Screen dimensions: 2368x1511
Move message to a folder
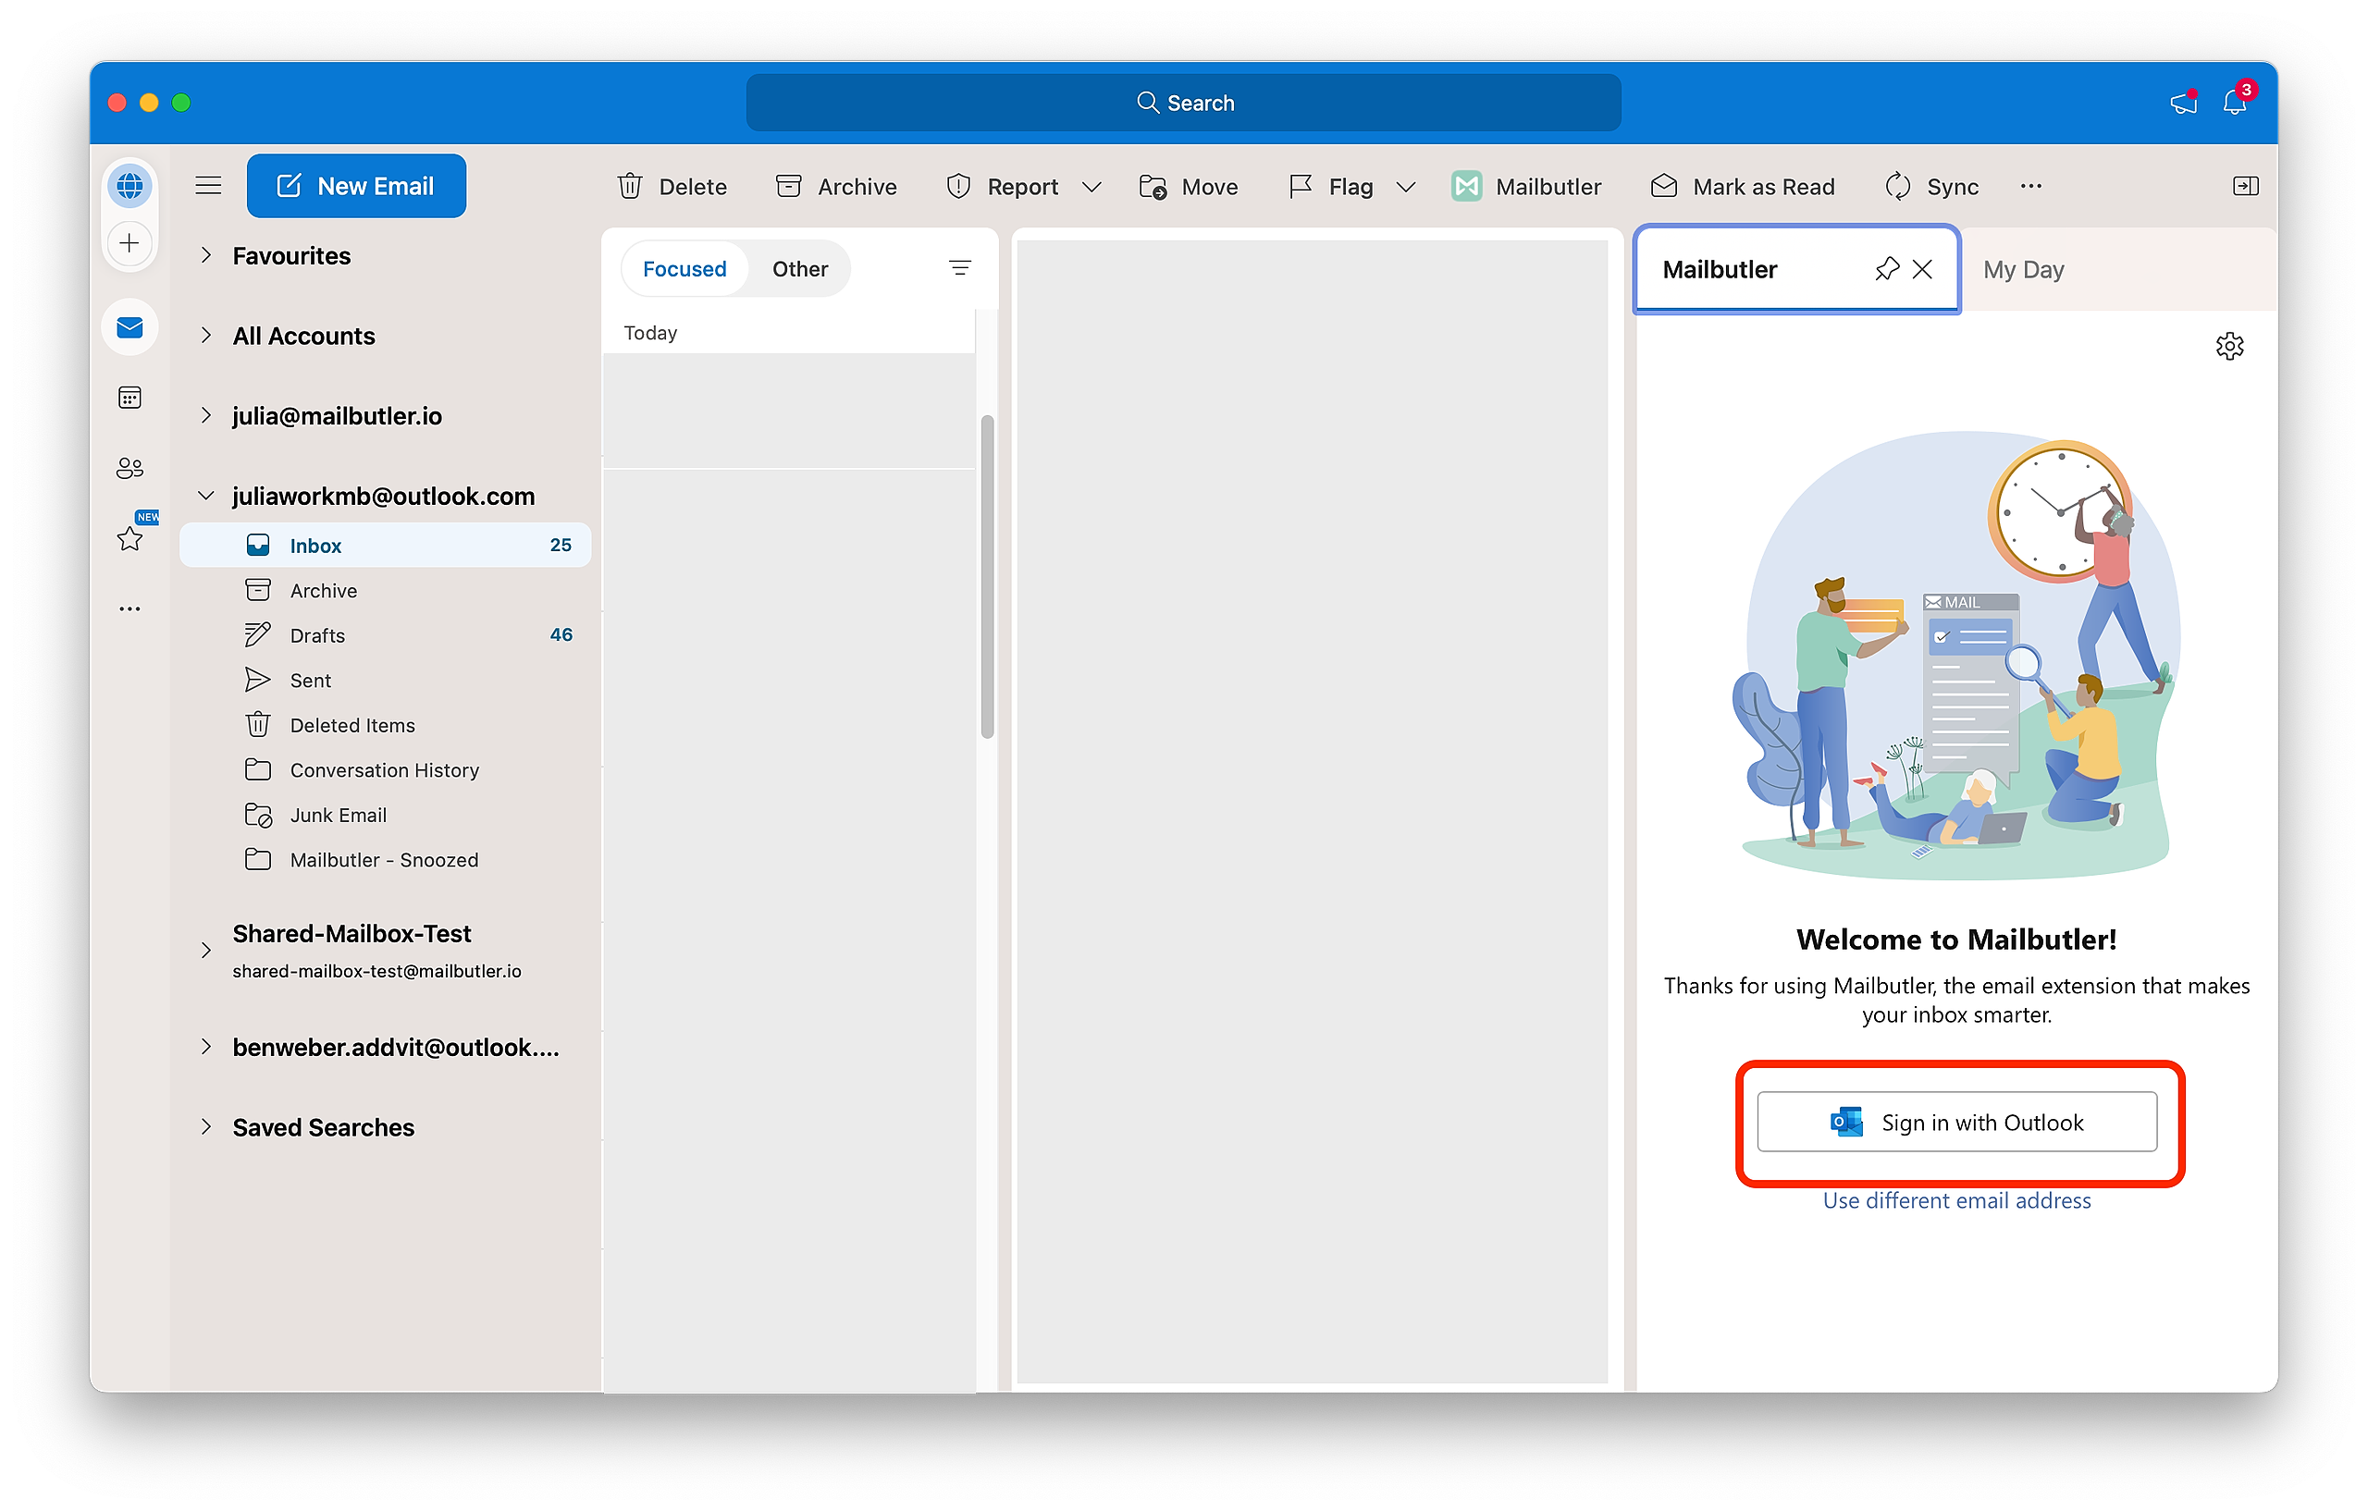click(1189, 186)
